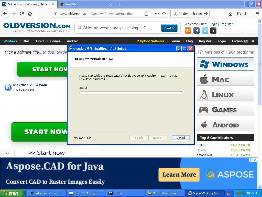Click the header Register link

click(226, 24)
